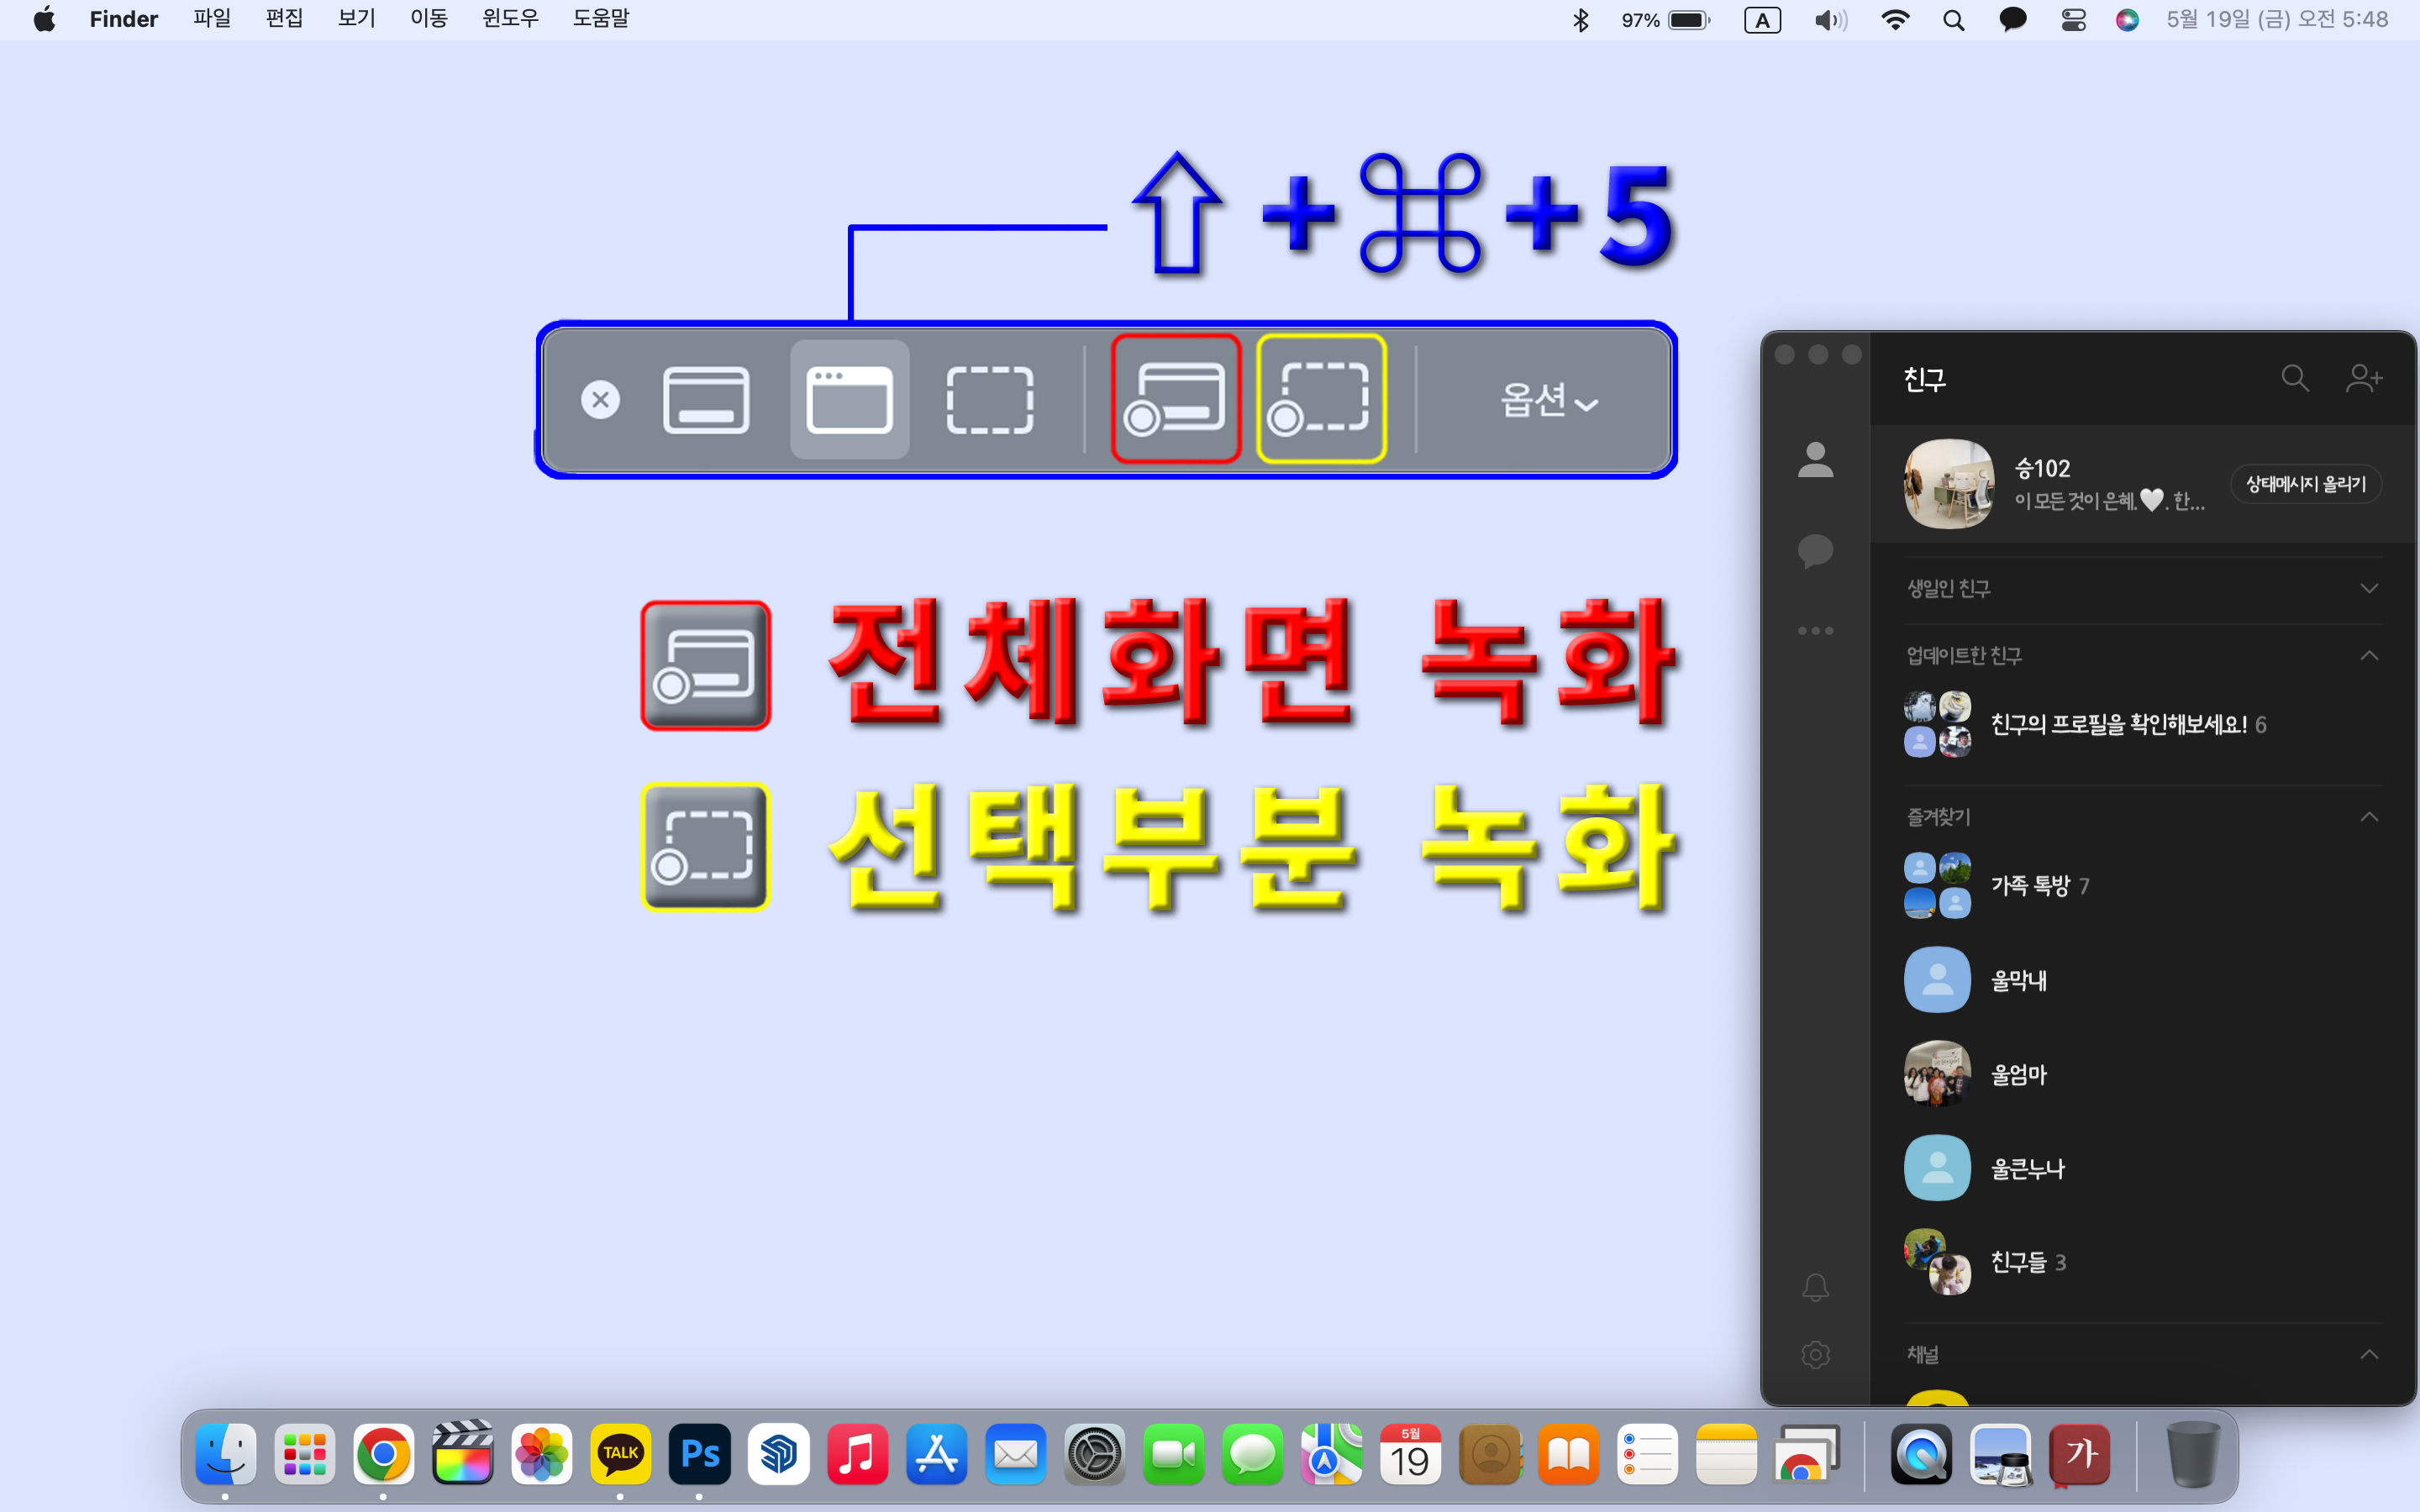This screenshot has height=1512, width=2420.
Task: Select capture selected window icon
Action: tap(849, 400)
